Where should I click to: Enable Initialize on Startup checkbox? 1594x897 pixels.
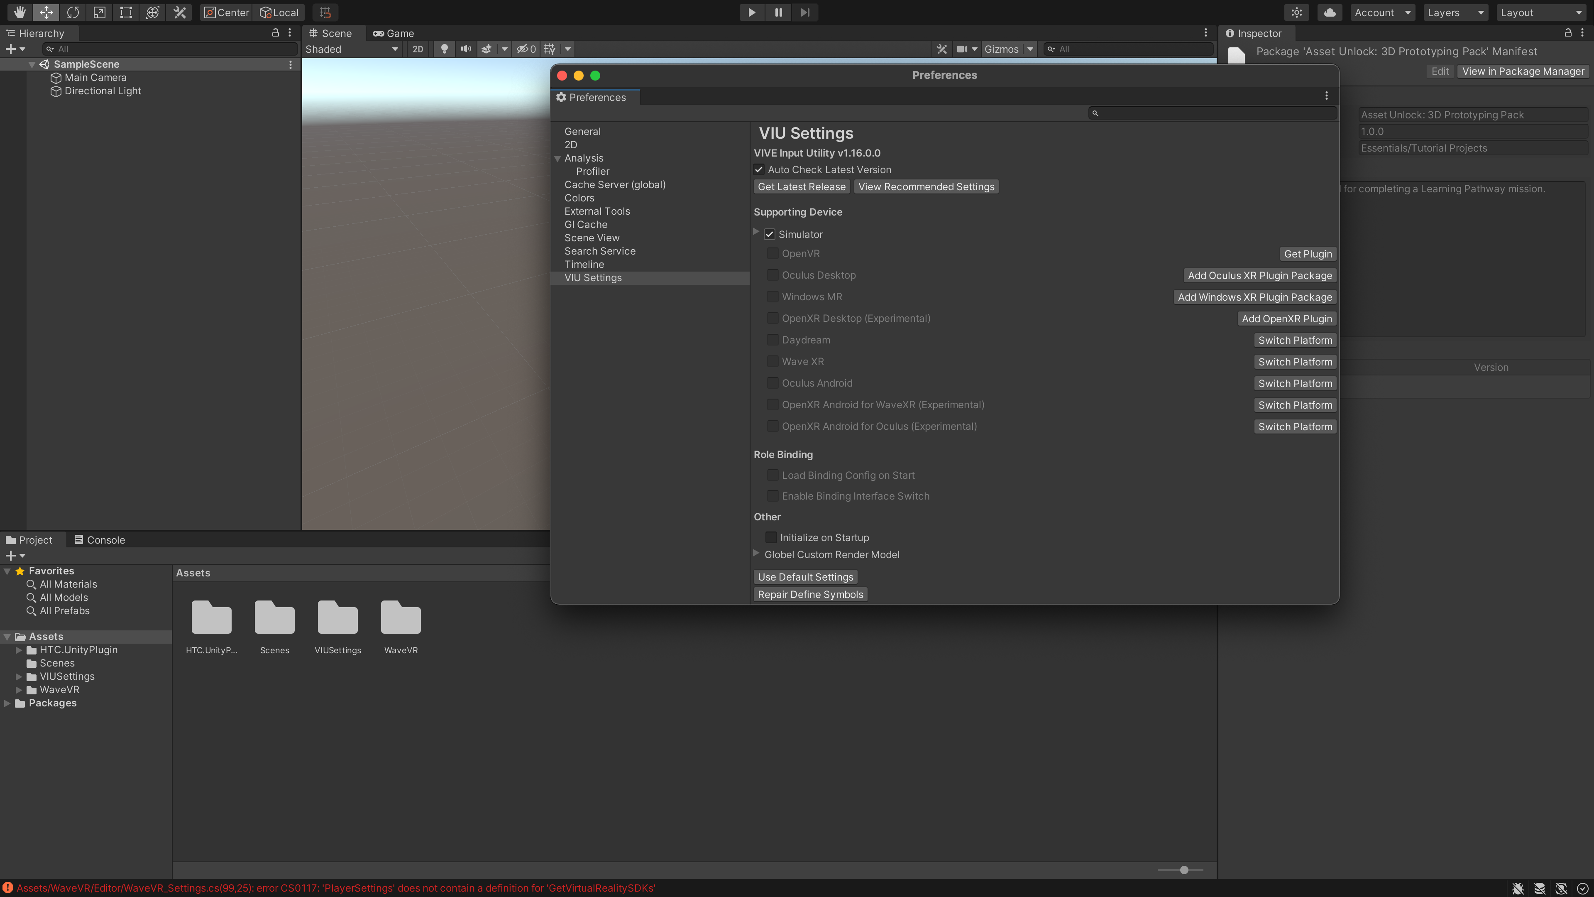pyautogui.click(x=771, y=537)
